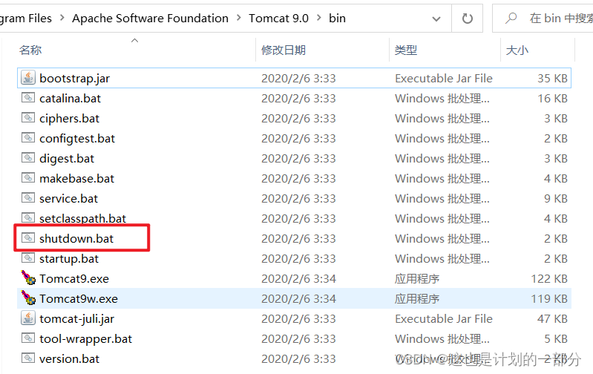Select file name digest.bat
This screenshot has width=593, height=374.
pyautogui.click(x=67, y=159)
